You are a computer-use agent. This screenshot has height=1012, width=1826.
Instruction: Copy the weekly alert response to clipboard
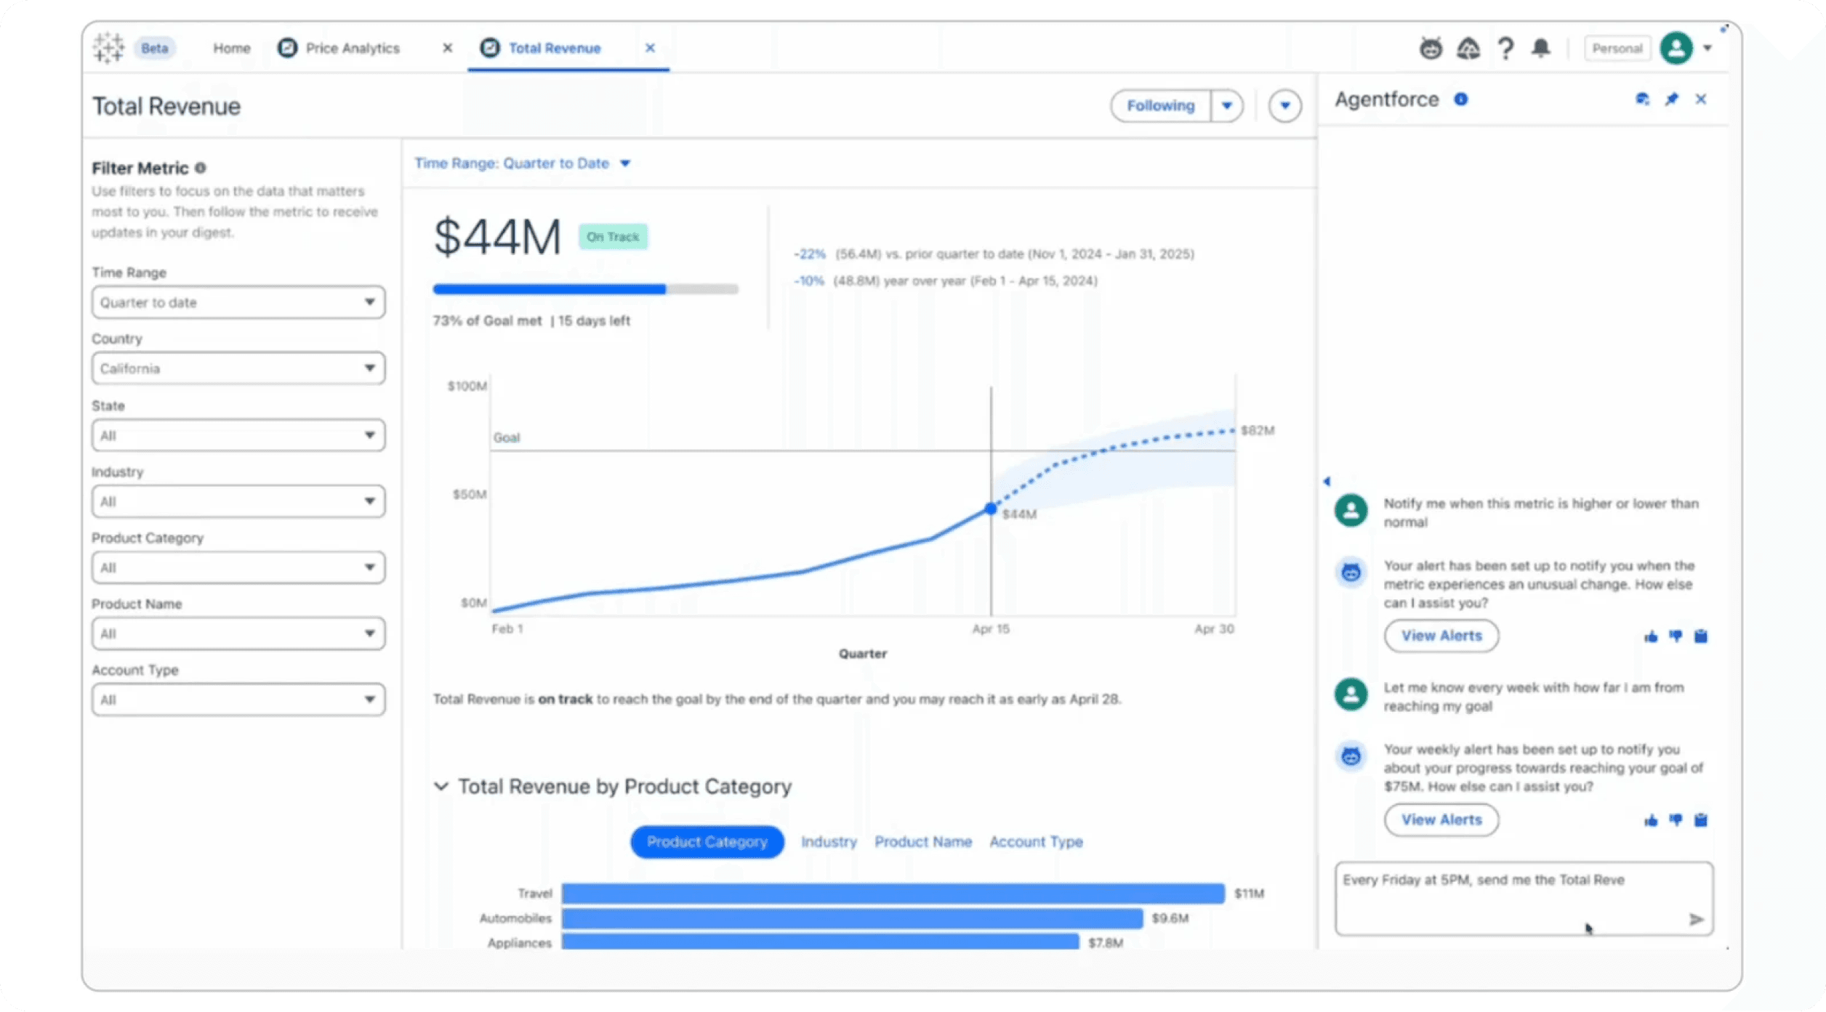(1701, 821)
